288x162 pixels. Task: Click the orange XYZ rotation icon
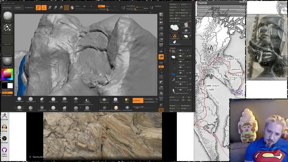pos(161,67)
